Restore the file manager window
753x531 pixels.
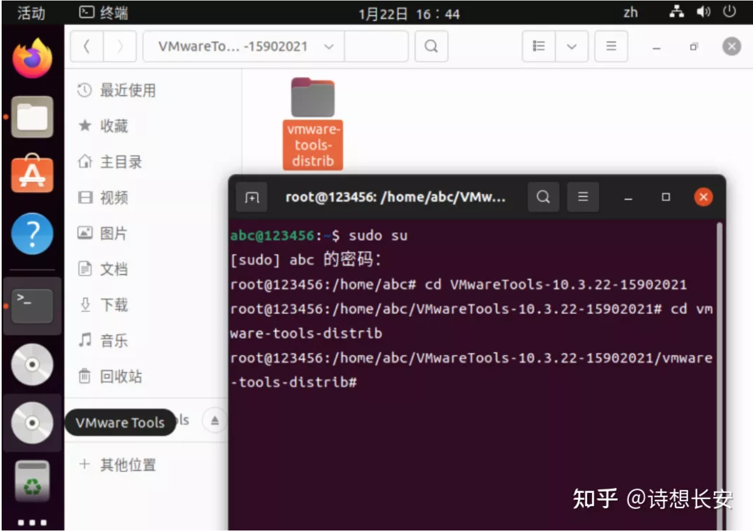tap(694, 47)
